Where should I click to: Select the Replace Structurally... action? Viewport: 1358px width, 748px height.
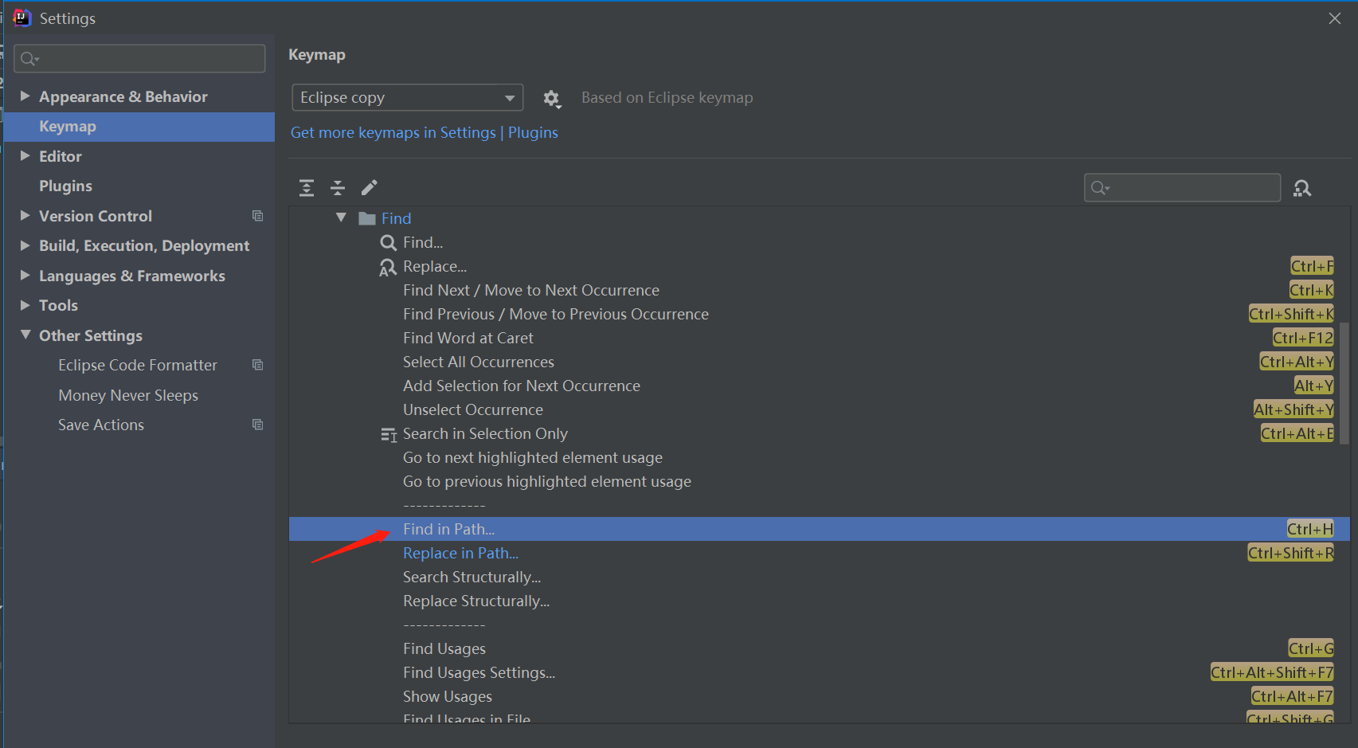476,601
